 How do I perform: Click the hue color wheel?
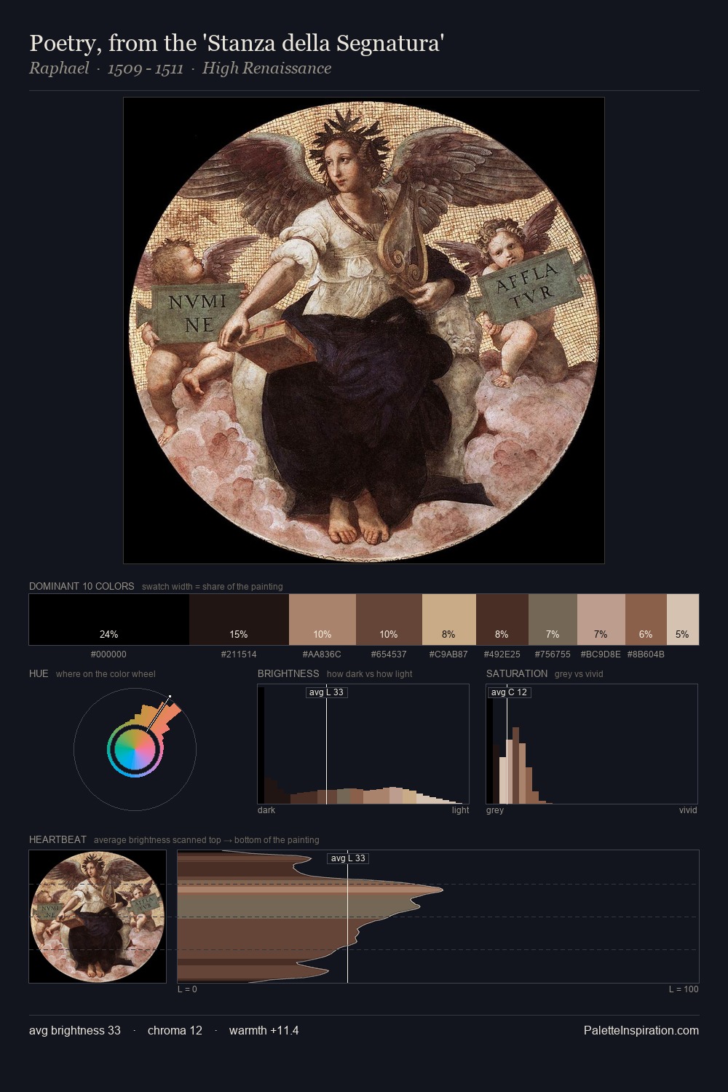tap(135, 748)
